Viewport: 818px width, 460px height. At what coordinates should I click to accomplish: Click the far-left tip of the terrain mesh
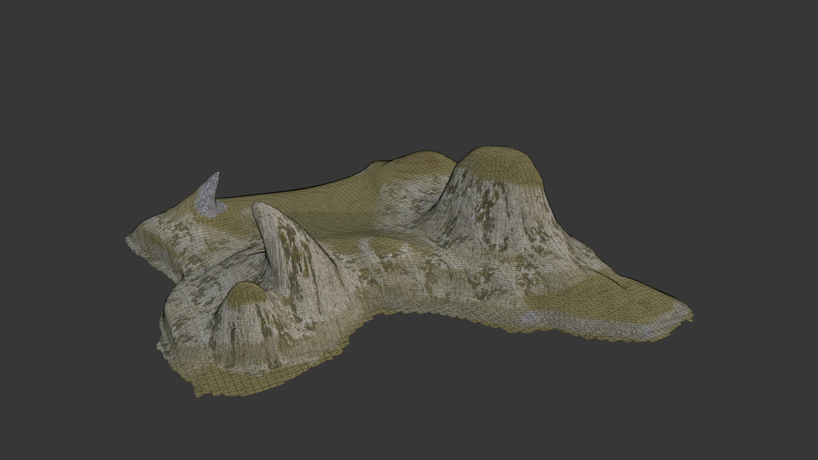pyautogui.click(x=128, y=239)
